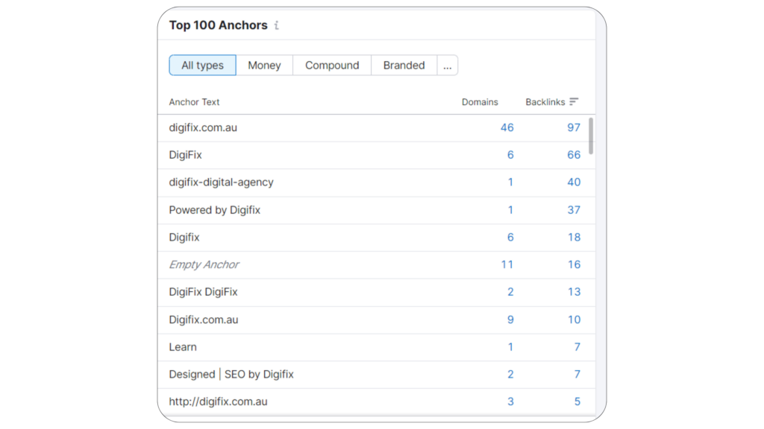Select the digifix.com.au anchor text

(x=203, y=127)
